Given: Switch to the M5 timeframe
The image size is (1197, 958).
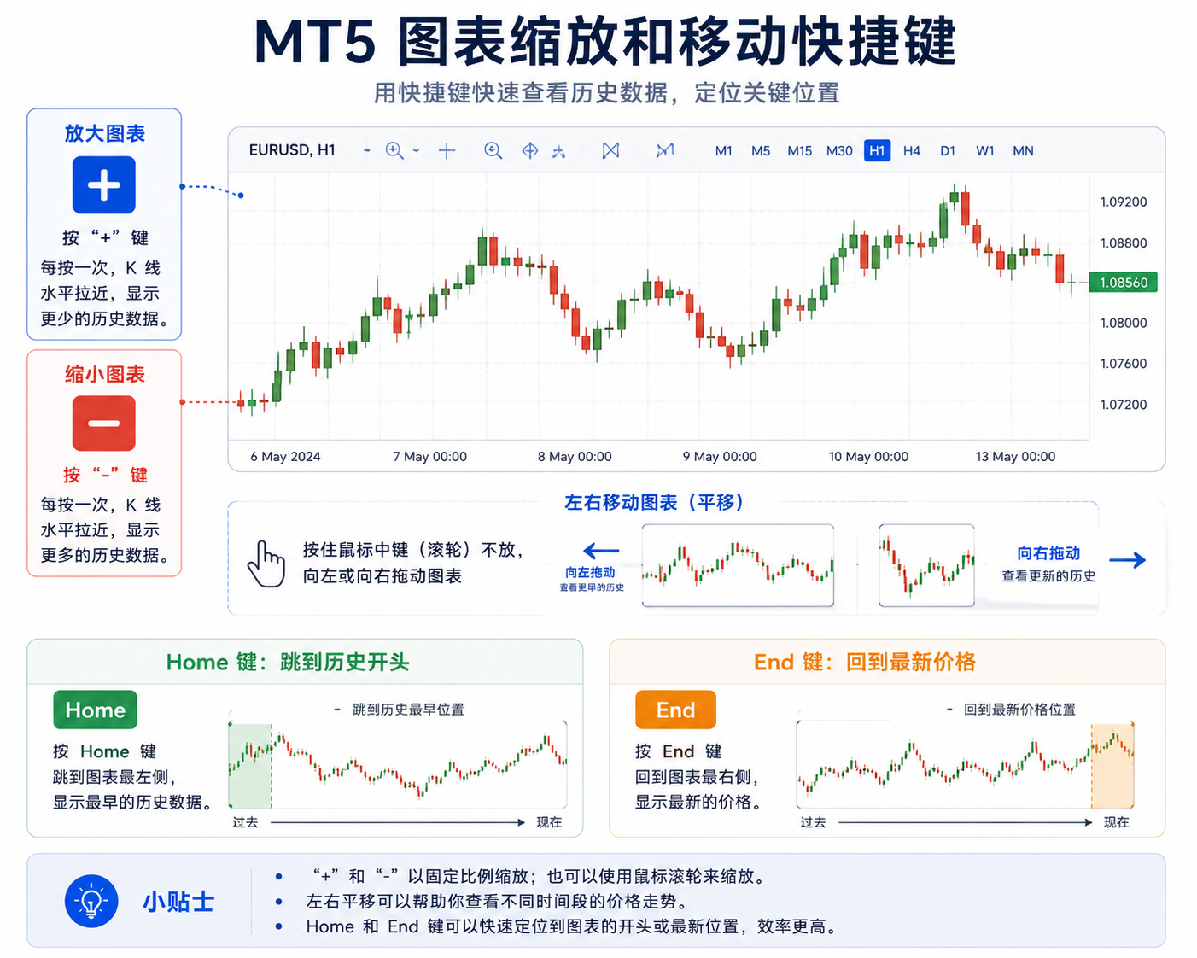Looking at the screenshot, I should coord(761,150).
